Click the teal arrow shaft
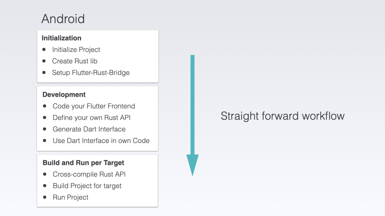 [x=192, y=105]
